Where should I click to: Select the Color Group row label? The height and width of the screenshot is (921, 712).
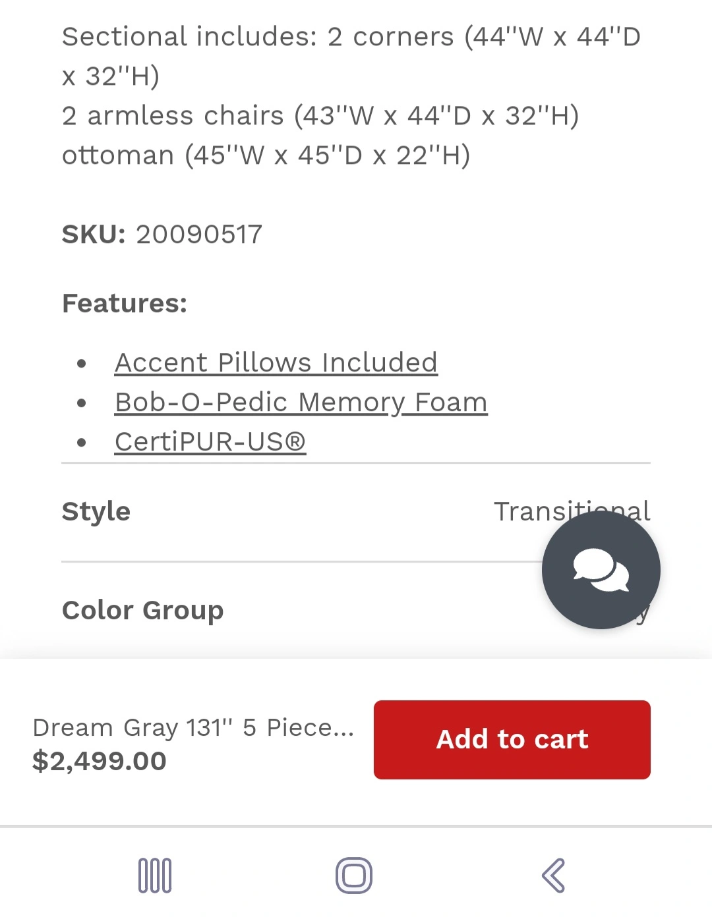142,610
